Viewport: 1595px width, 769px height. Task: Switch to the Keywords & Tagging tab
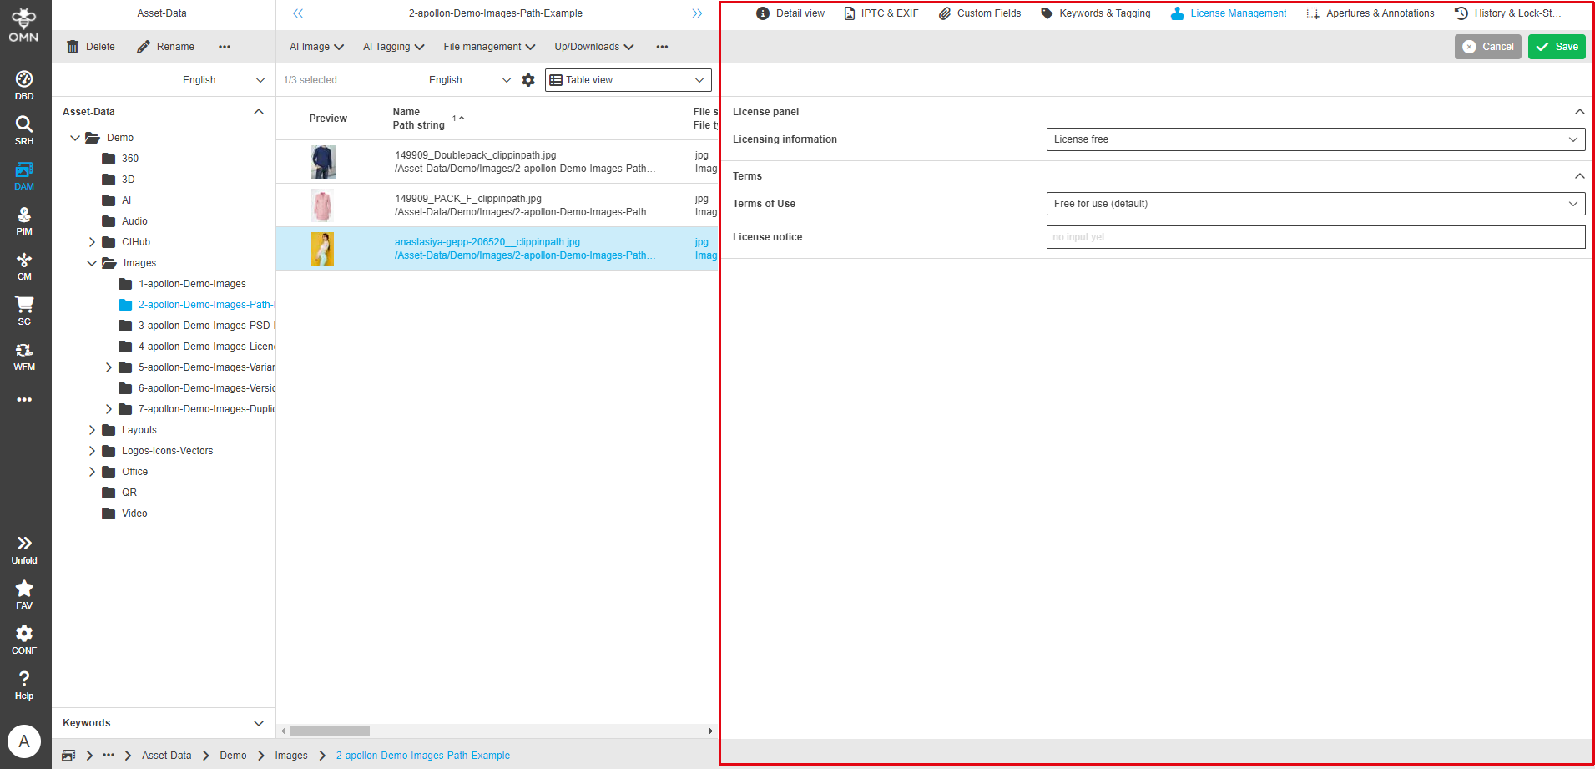tap(1095, 13)
